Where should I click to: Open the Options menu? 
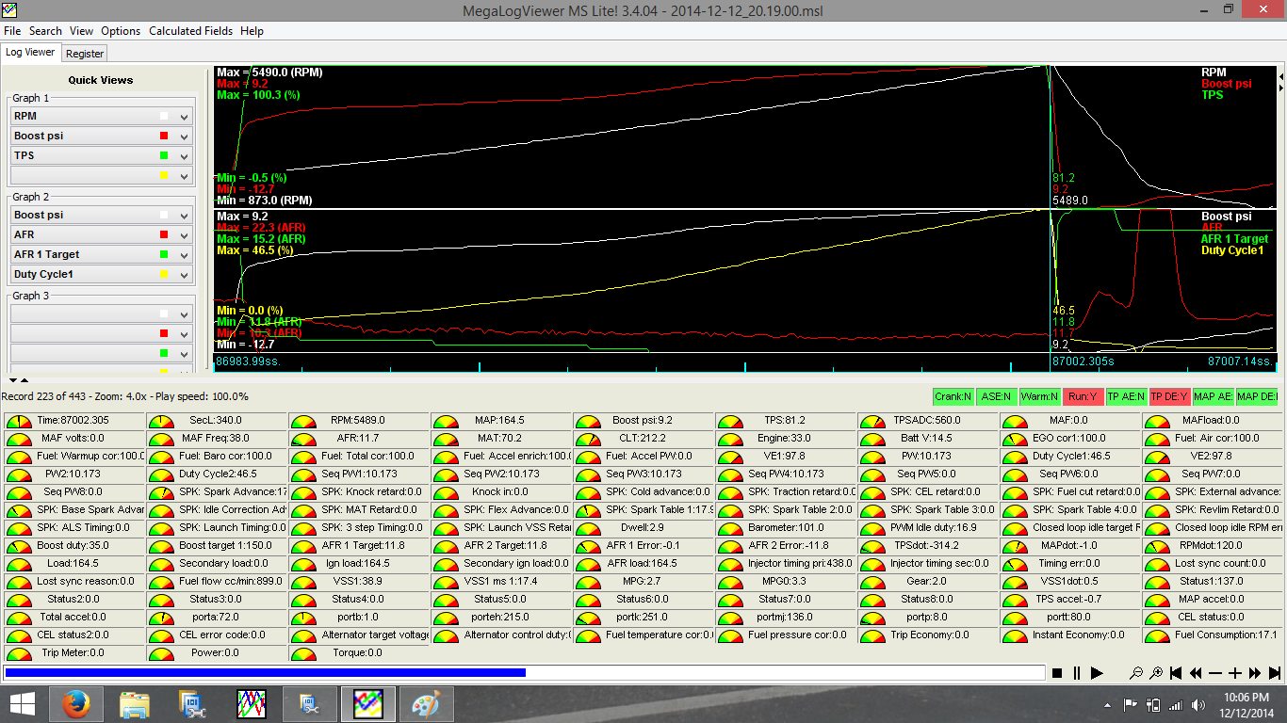point(121,30)
